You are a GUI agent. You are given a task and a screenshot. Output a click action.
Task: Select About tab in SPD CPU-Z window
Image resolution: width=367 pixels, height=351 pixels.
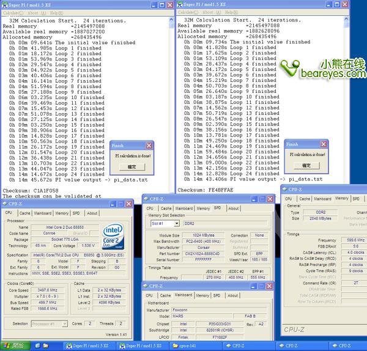click(234, 209)
